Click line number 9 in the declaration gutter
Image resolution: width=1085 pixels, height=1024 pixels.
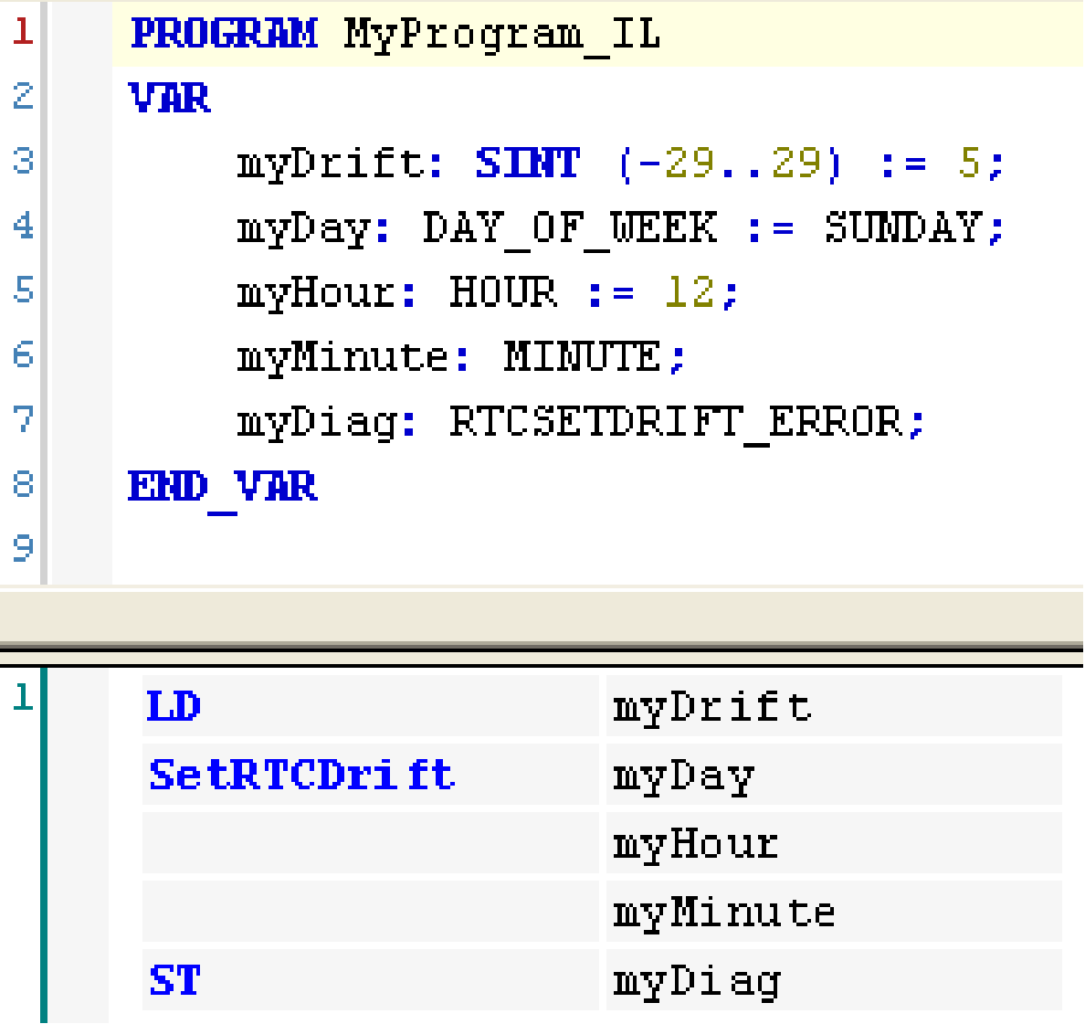(x=23, y=548)
